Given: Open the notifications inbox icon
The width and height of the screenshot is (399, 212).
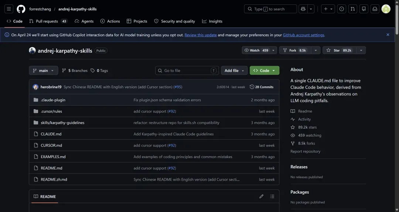Looking at the screenshot, I should 375,9.
